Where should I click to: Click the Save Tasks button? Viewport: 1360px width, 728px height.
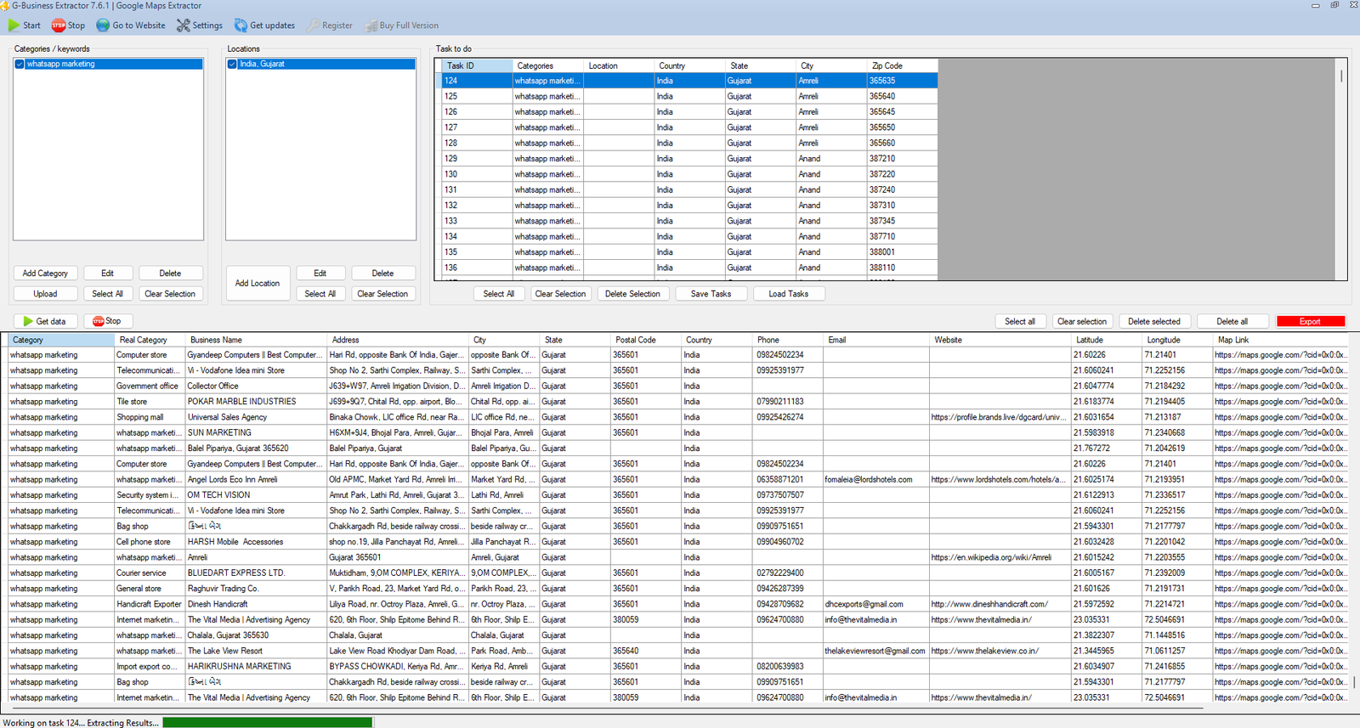(711, 294)
